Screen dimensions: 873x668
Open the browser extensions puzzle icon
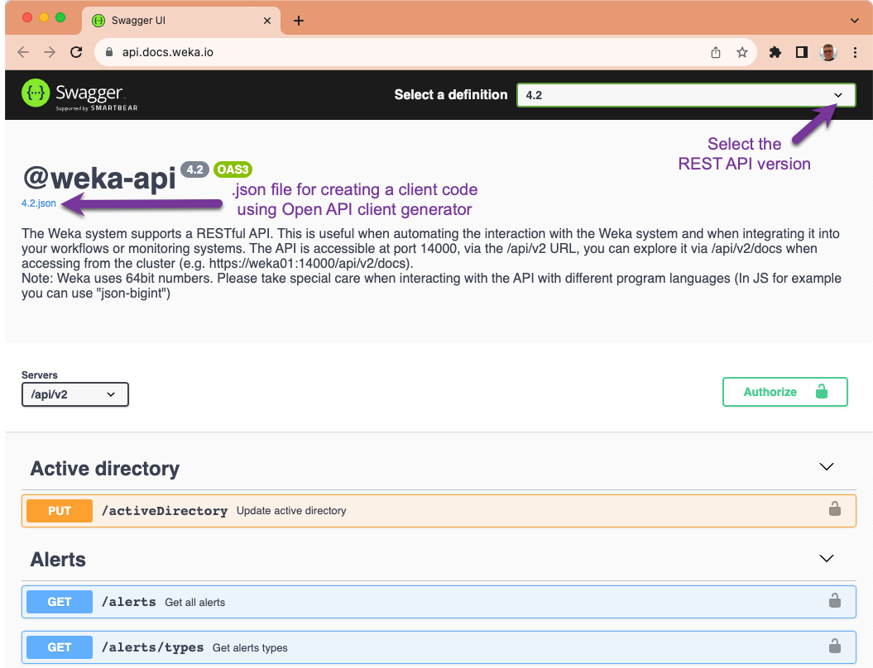(775, 52)
